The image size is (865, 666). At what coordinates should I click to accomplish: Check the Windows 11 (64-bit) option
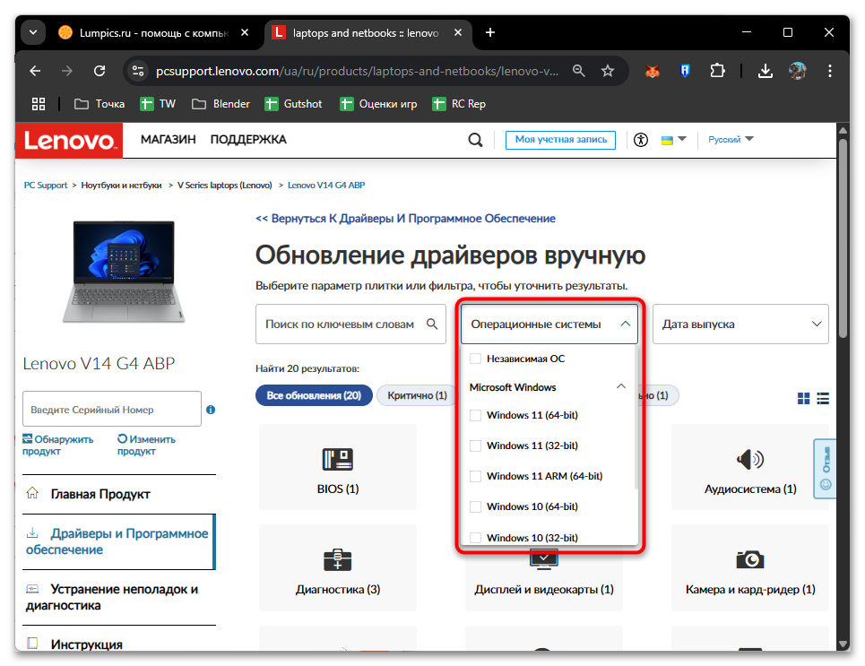pos(475,415)
